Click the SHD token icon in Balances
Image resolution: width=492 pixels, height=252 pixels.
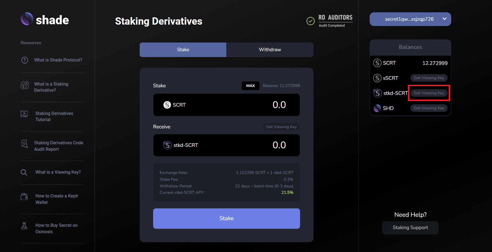[x=377, y=108]
